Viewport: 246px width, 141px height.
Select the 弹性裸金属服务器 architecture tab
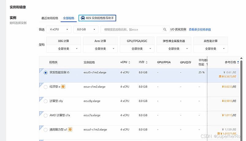click(174, 41)
